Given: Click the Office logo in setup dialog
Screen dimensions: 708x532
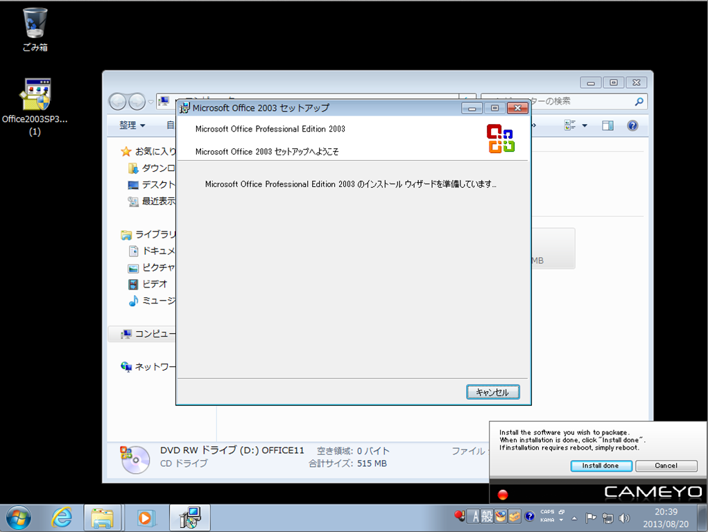Looking at the screenshot, I should [501, 138].
